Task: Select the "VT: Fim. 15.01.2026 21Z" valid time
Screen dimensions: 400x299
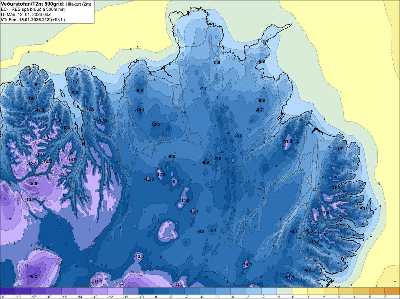Action: (x=25, y=20)
